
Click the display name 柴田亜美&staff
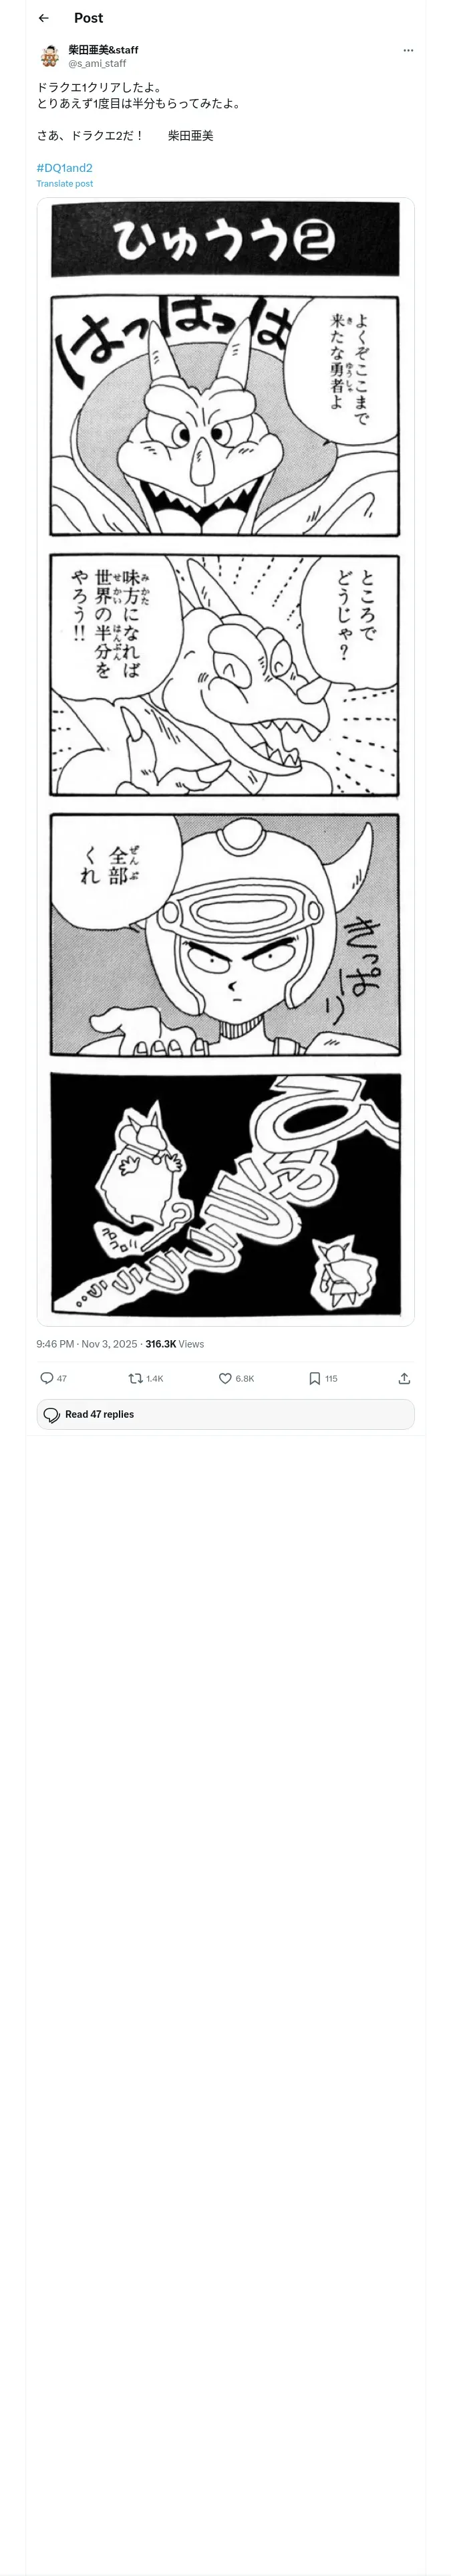(x=103, y=49)
